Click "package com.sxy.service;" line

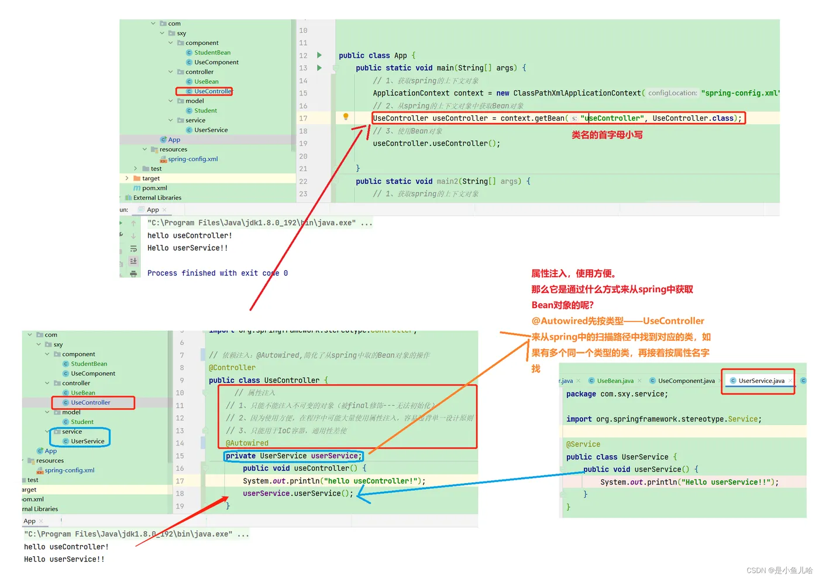click(x=617, y=394)
